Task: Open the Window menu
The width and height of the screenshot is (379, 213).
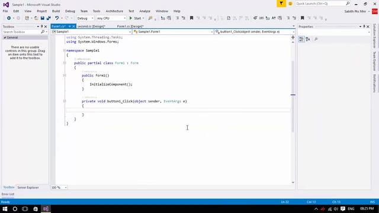Action: (162, 11)
